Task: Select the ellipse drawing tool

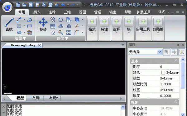Action: (x=19, y=32)
